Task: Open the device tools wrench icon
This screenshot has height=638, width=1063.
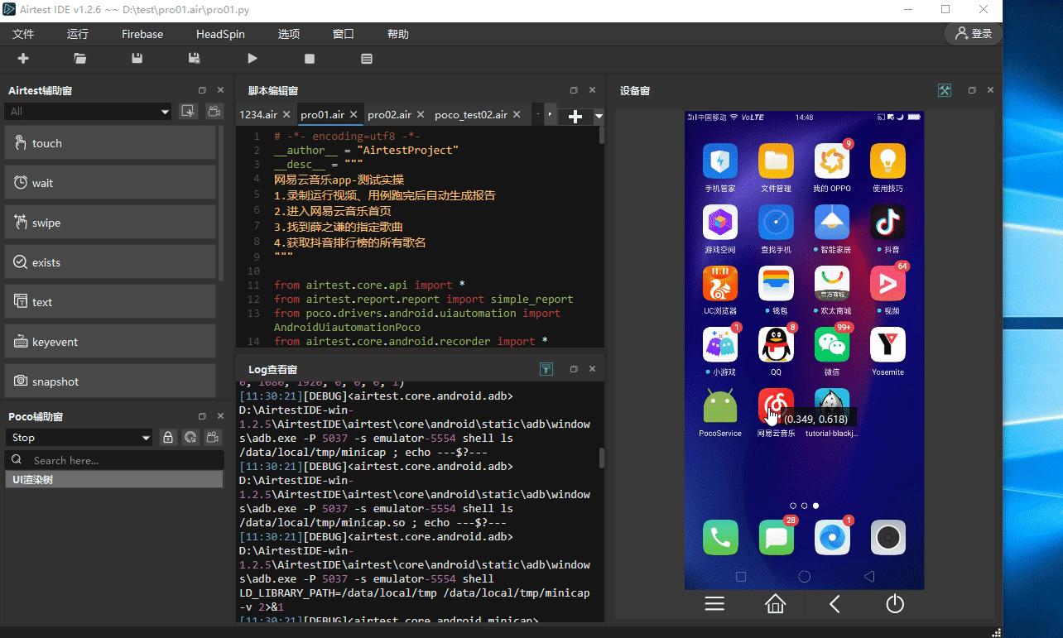Action: coord(944,90)
